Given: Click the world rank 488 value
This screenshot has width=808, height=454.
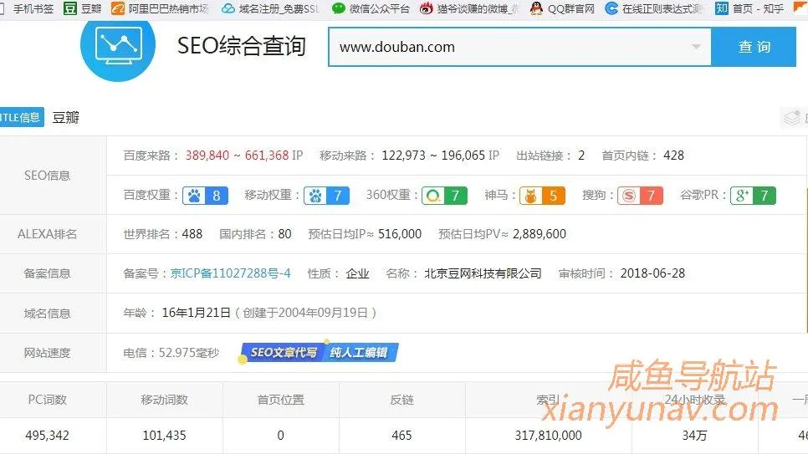Looking at the screenshot, I should point(192,234).
